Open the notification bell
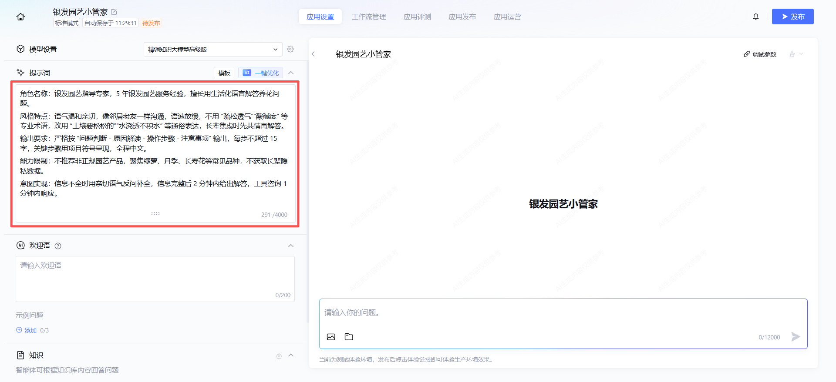836x382 pixels. 756,17
